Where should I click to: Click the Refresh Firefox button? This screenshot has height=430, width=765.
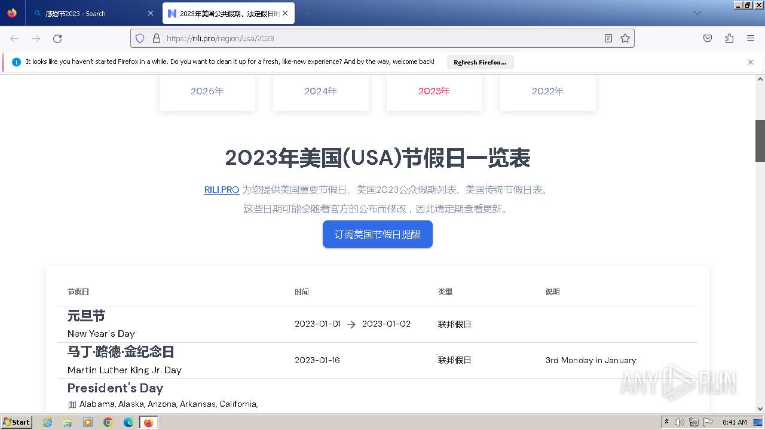(x=480, y=62)
